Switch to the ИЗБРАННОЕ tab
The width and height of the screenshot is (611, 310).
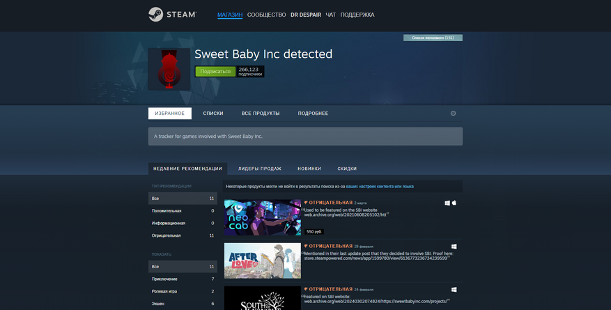click(x=170, y=114)
